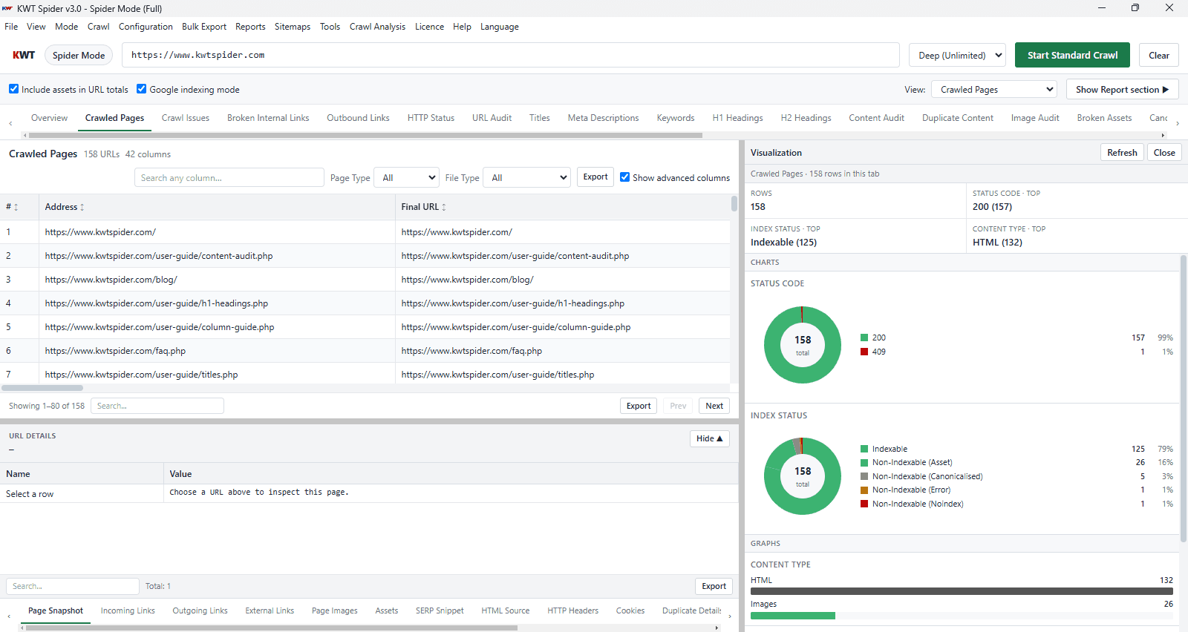Open the Reports menu
1188x632 pixels.
[250, 27]
